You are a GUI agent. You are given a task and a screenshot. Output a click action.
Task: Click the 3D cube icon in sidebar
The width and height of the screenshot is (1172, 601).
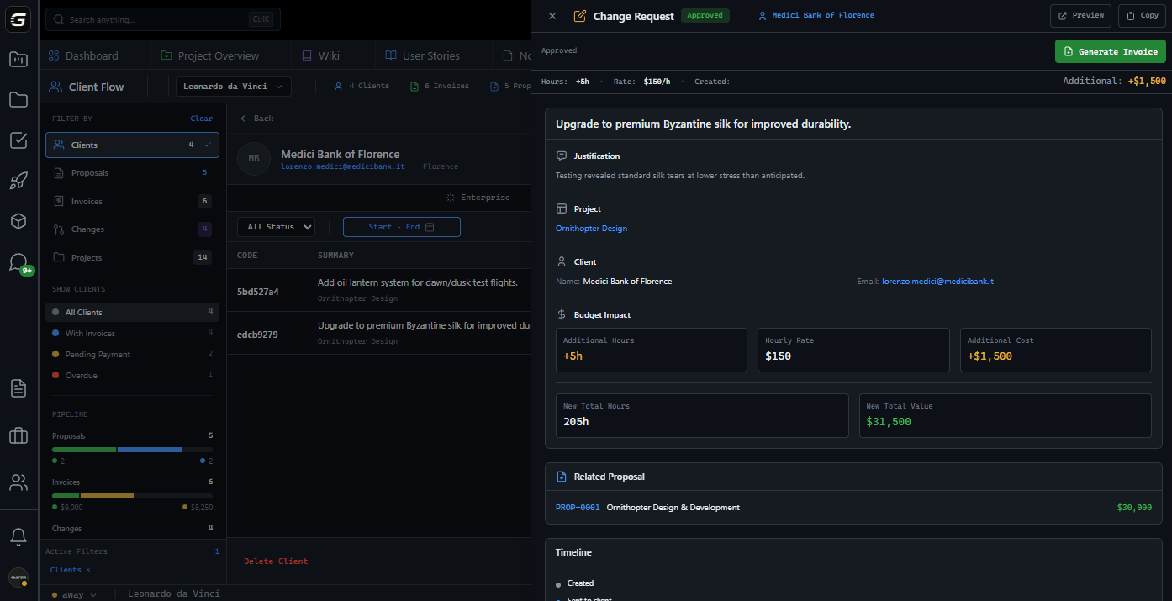click(18, 221)
